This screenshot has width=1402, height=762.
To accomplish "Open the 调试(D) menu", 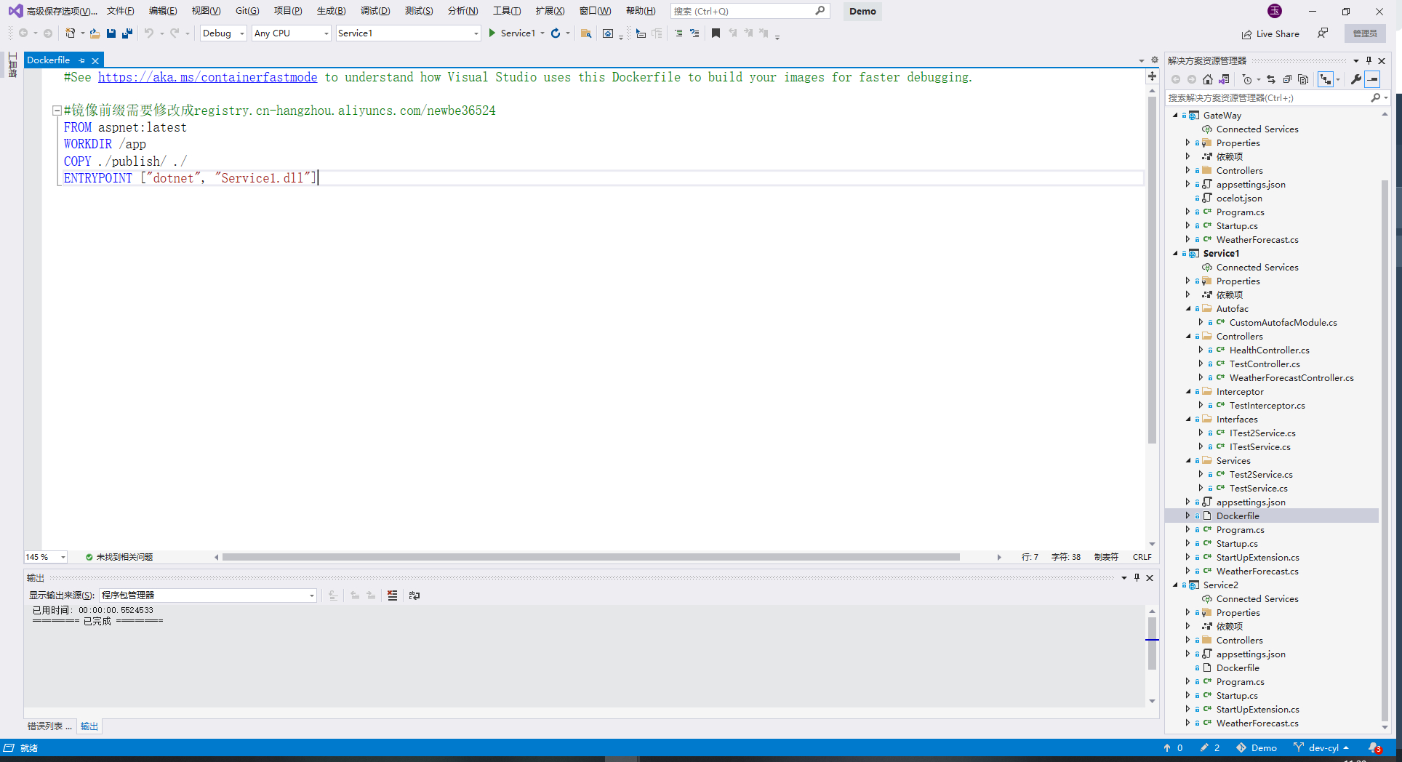I will (375, 11).
